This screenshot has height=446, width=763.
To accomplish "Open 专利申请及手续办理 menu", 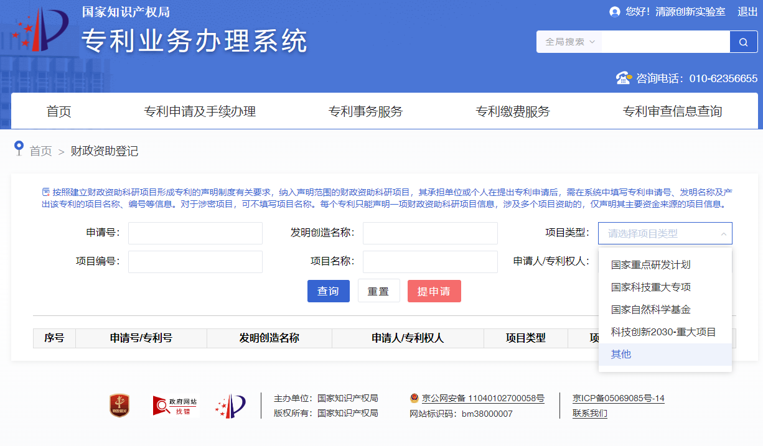I will click(200, 112).
